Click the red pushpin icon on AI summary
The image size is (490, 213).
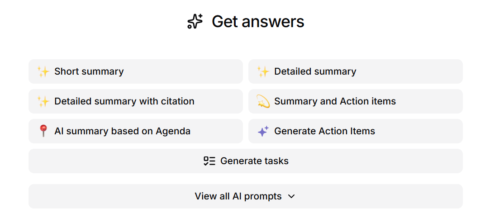coord(43,131)
